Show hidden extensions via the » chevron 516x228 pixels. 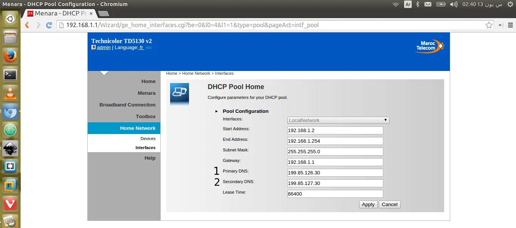[501, 25]
